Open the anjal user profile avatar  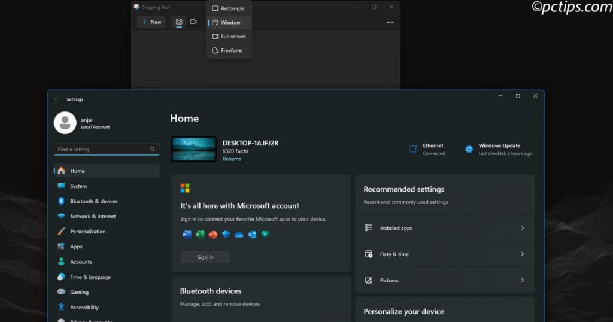65,123
